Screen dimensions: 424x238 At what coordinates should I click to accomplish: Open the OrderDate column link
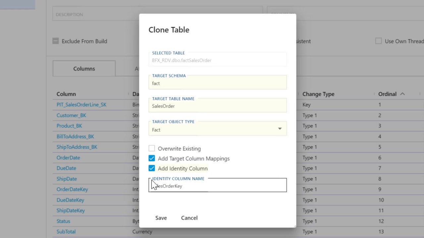coord(68,157)
